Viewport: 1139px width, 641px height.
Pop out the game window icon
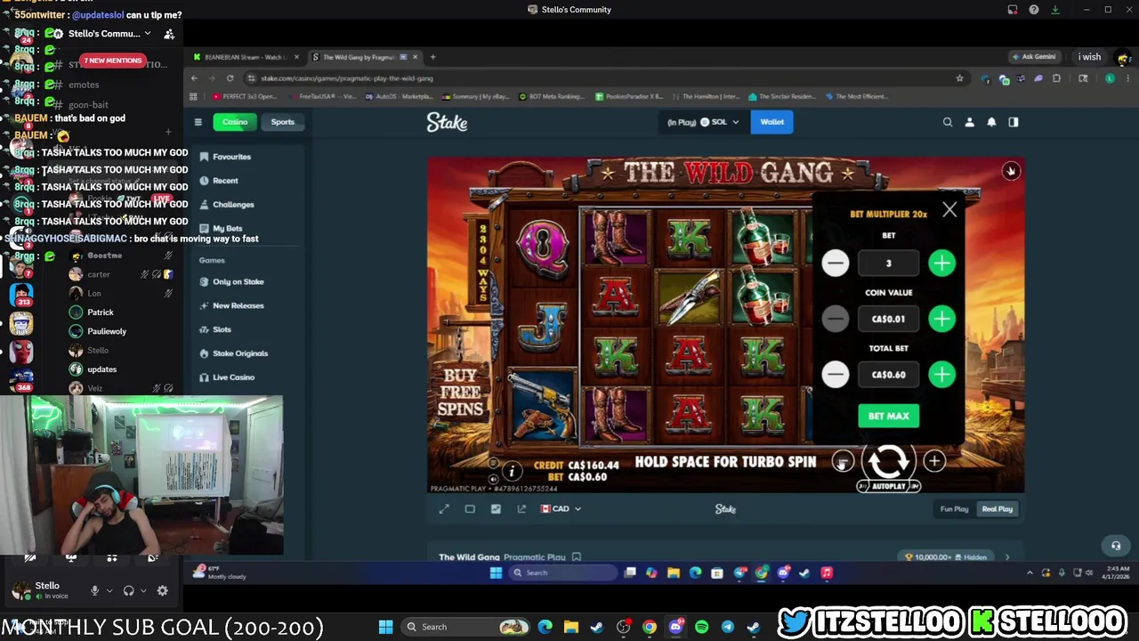pos(521,509)
